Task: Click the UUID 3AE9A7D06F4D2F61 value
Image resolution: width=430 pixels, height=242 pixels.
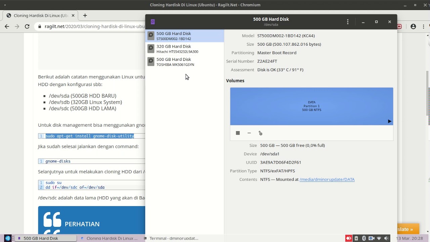Action: (x=281, y=162)
